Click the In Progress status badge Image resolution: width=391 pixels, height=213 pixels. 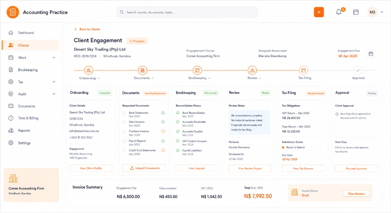point(137,41)
